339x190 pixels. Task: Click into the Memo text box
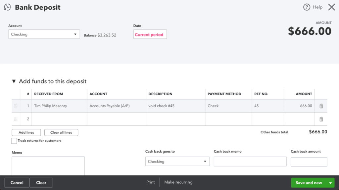(48, 166)
